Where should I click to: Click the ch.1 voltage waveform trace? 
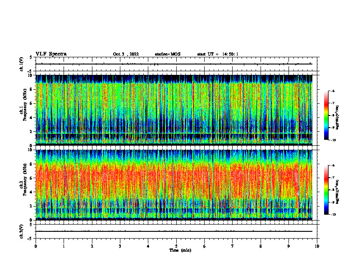click(x=174, y=64)
